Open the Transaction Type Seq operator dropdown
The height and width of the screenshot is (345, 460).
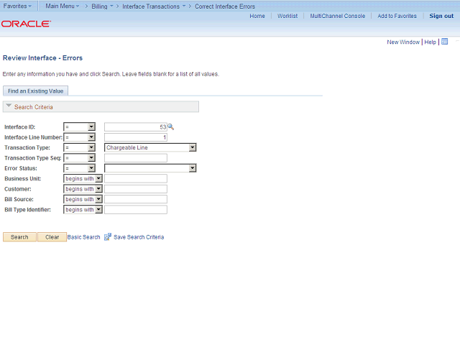coord(80,158)
